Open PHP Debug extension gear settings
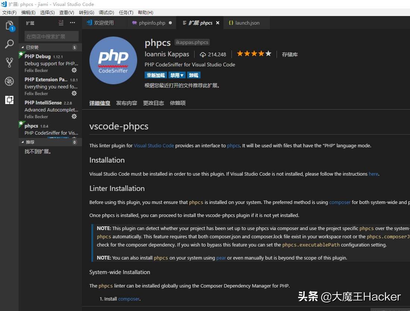Image resolution: width=410 pixels, height=311 pixels. tap(74, 70)
